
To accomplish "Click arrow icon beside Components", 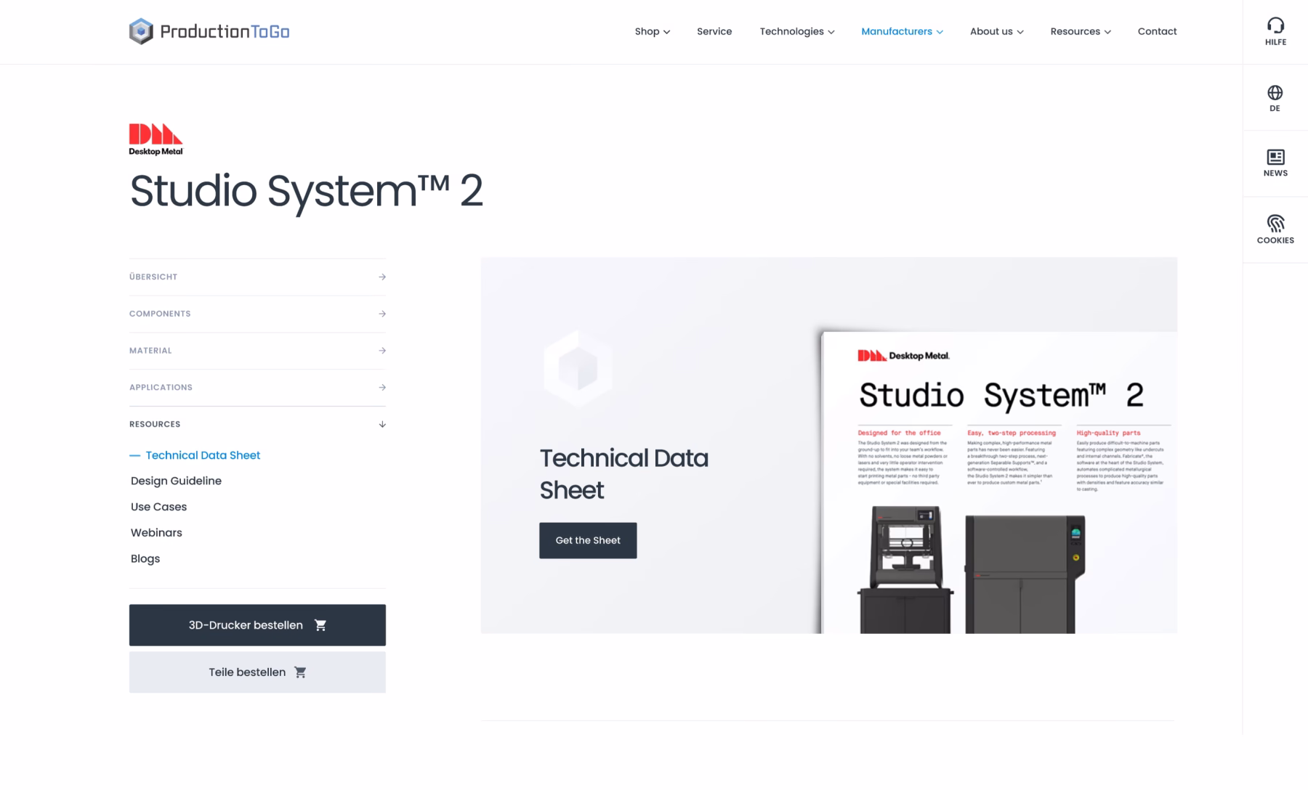I will click(382, 314).
